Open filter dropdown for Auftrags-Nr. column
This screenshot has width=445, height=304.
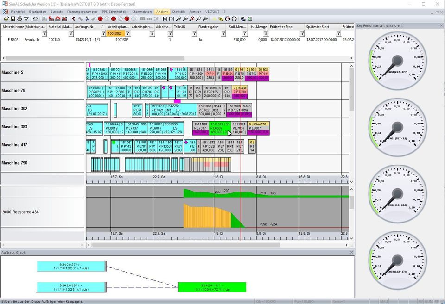103,33
